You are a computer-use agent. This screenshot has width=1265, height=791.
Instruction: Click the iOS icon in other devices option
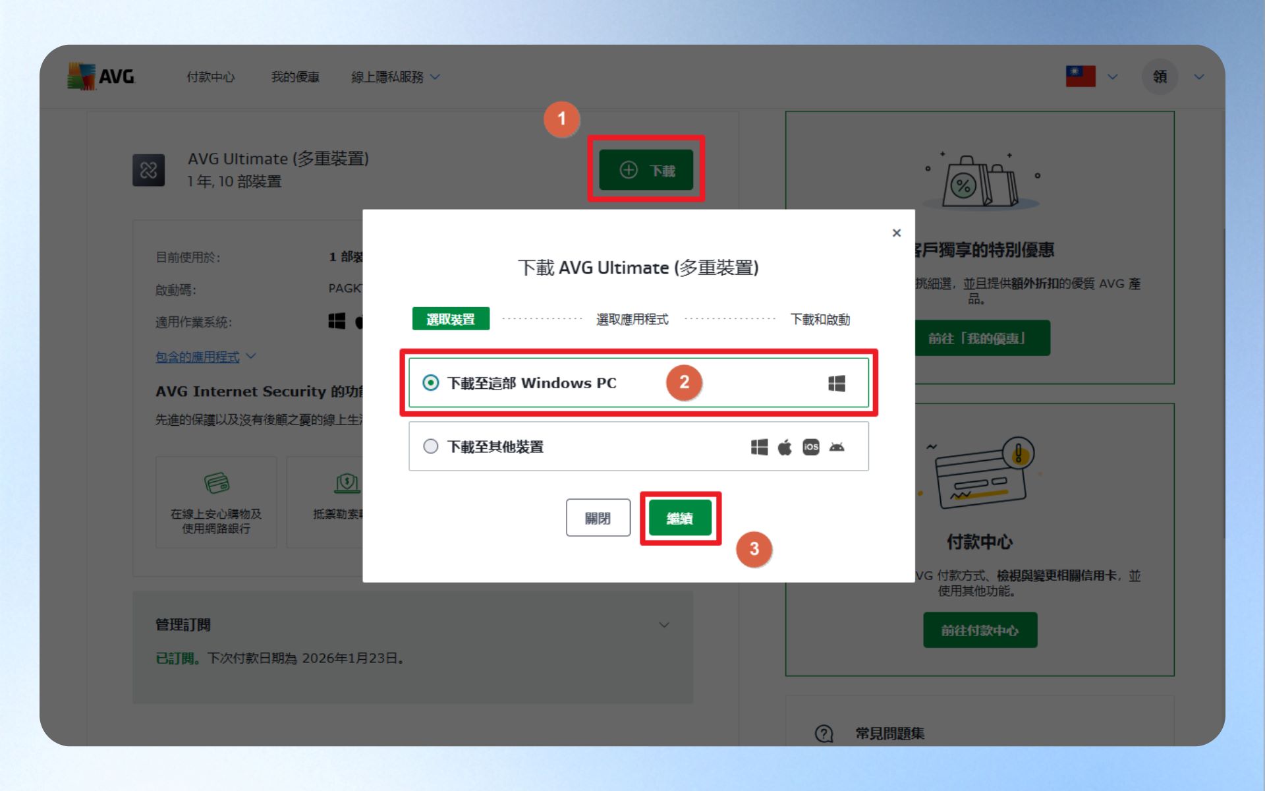coord(811,447)
